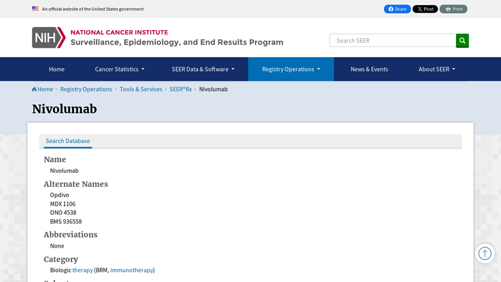Open the SEER Data & Software dropdown

[x=203, y=69]
